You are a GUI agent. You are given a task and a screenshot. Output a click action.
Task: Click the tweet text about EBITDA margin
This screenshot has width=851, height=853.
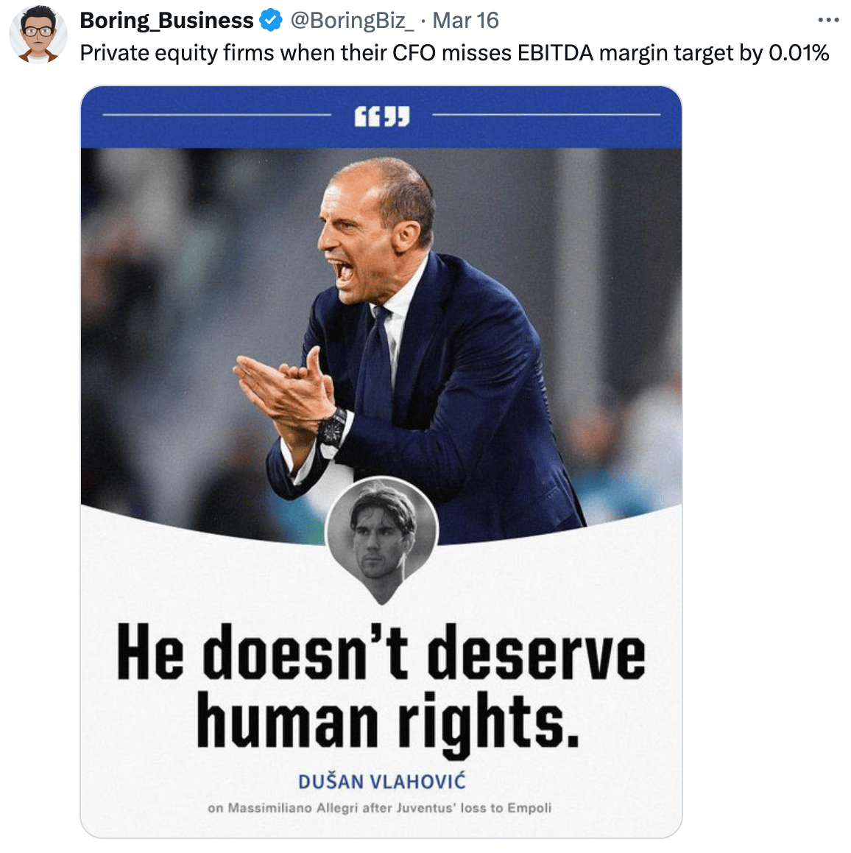click(x=455, y=53)
